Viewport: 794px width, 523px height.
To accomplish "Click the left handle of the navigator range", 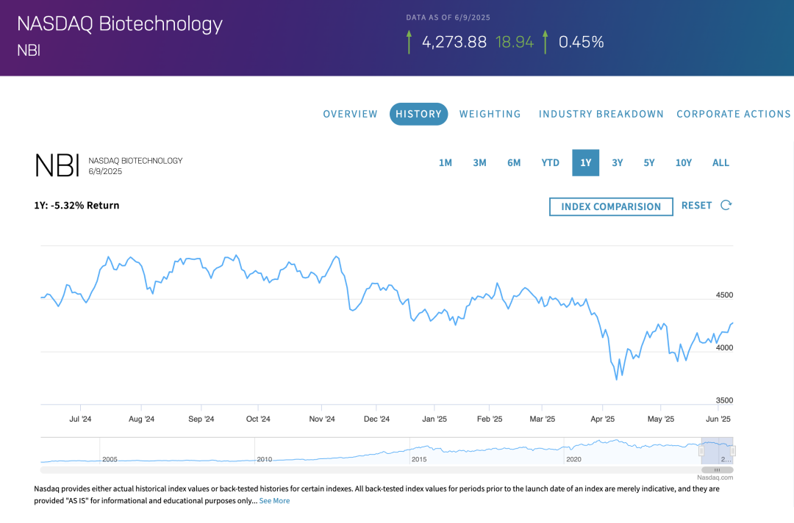I will [701, 451].
